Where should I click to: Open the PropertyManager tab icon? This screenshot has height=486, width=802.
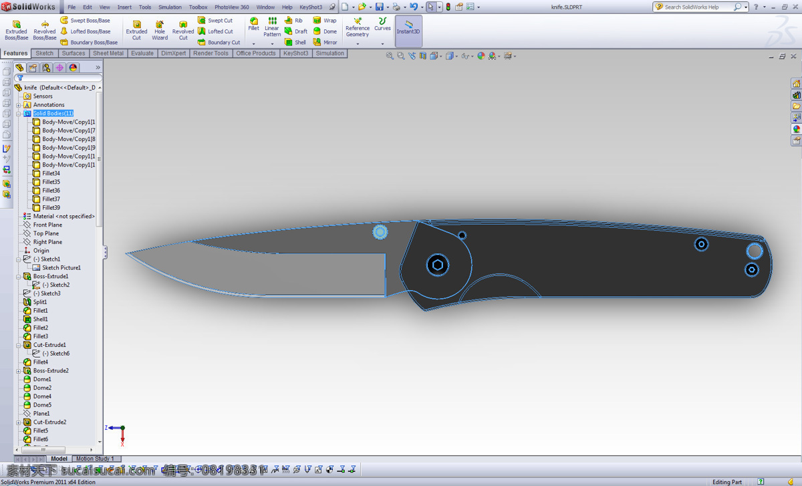(33, 68)
